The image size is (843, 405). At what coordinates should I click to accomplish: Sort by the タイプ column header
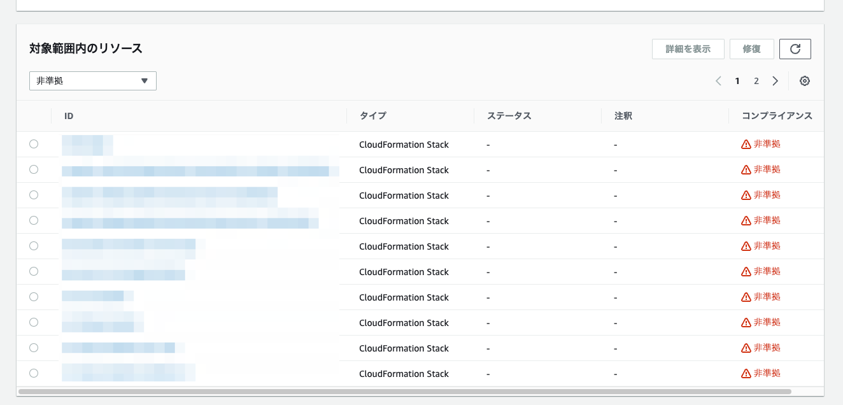pyautogui.click(x=372, y=116)
